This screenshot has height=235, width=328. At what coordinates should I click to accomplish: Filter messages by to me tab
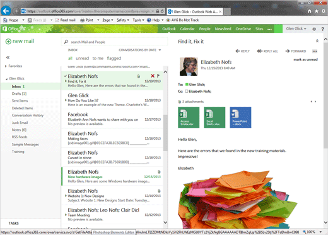[x=98, y=58]
